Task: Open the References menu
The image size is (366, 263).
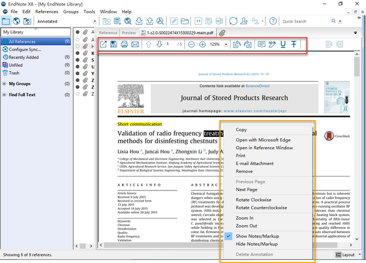Action: click(47, 12)
